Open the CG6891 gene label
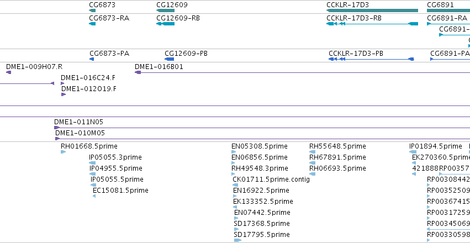470x243 pixels. [x=440, y=5]
